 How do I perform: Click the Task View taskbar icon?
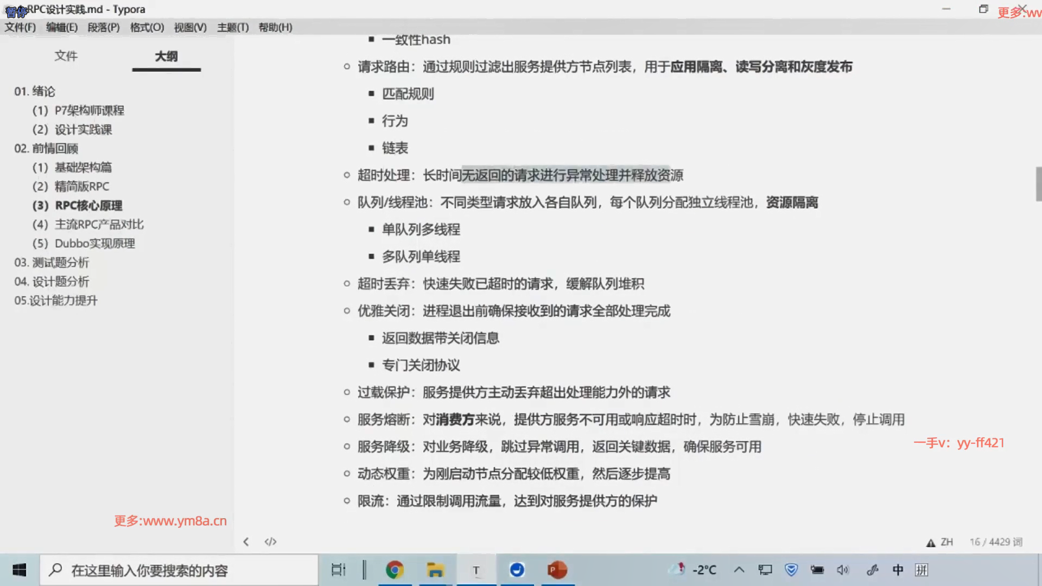point(338,570)
